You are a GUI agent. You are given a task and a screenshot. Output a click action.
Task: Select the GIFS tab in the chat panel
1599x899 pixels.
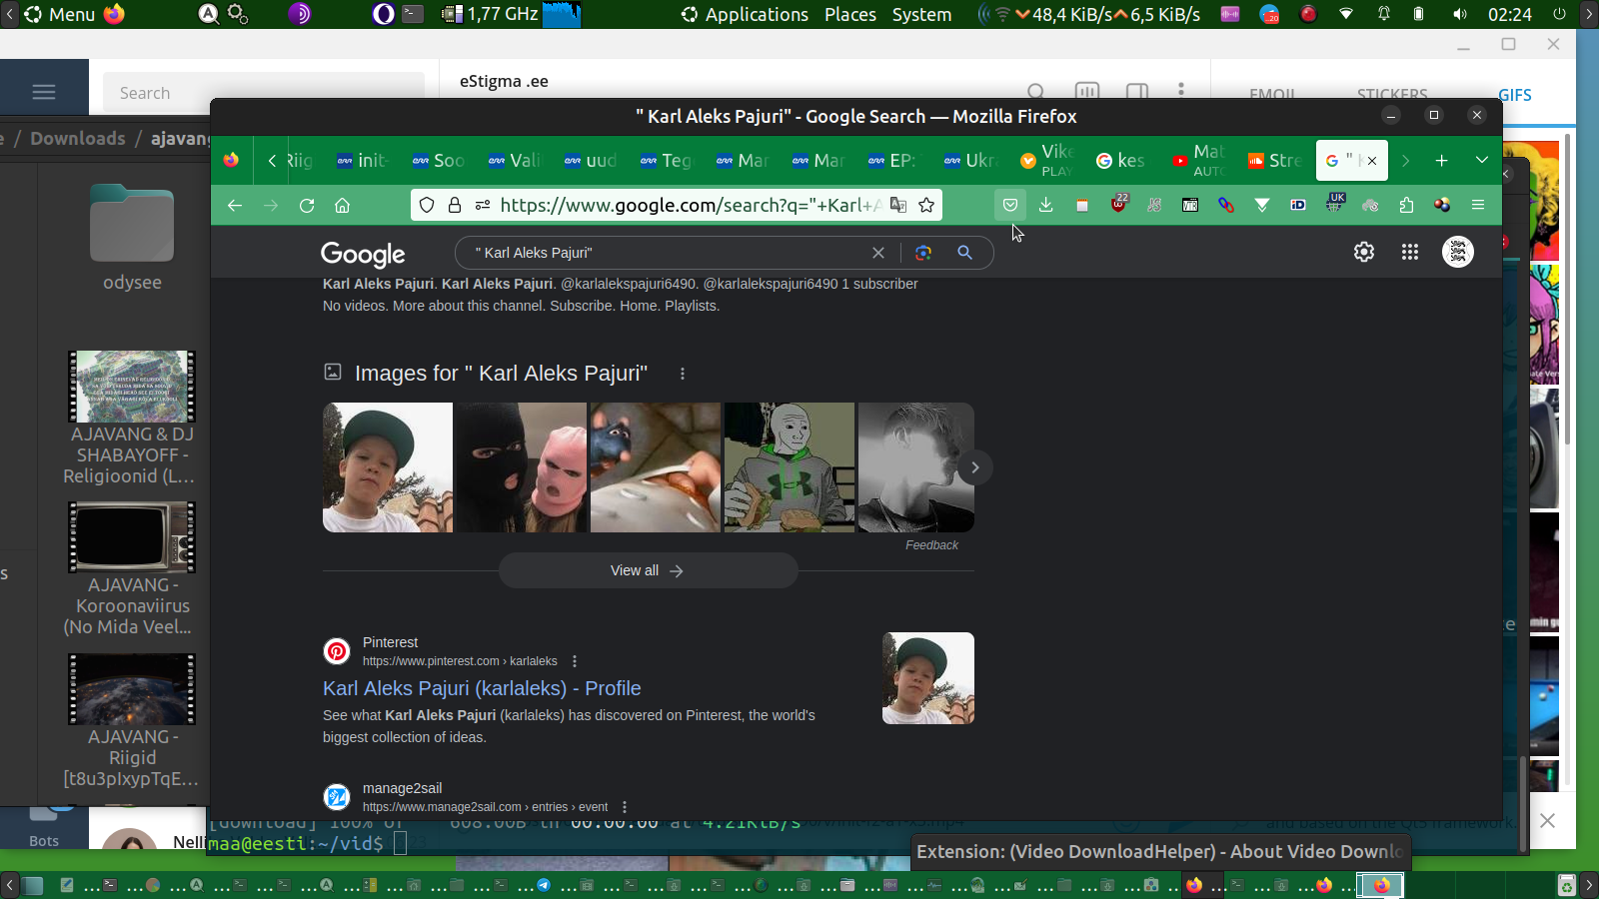point(1515,95)
